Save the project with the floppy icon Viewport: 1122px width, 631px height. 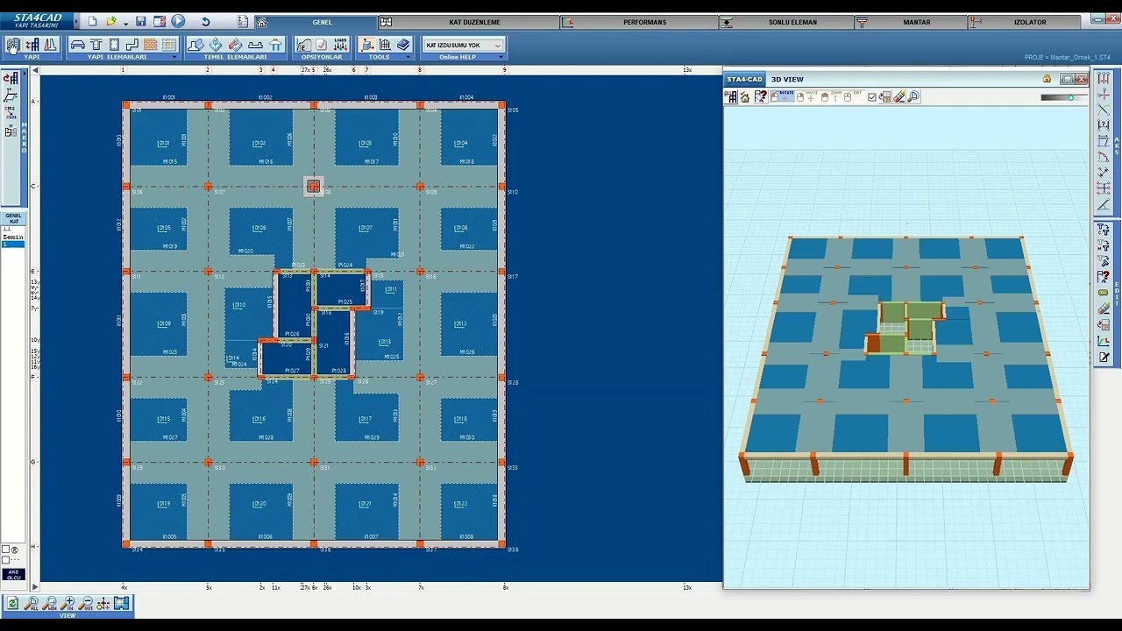pyautogui.click(x=140, y=21)
